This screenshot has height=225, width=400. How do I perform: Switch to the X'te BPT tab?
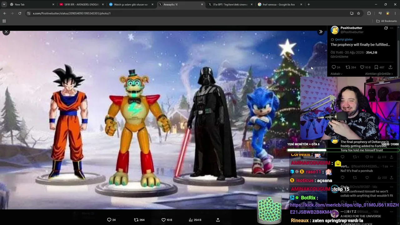click(230, 4)
